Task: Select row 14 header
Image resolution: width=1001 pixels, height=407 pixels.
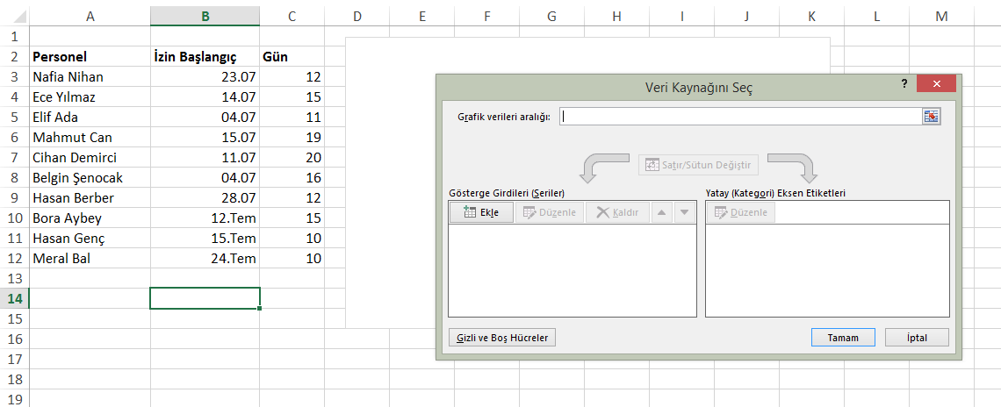Action: click(14, 298)
